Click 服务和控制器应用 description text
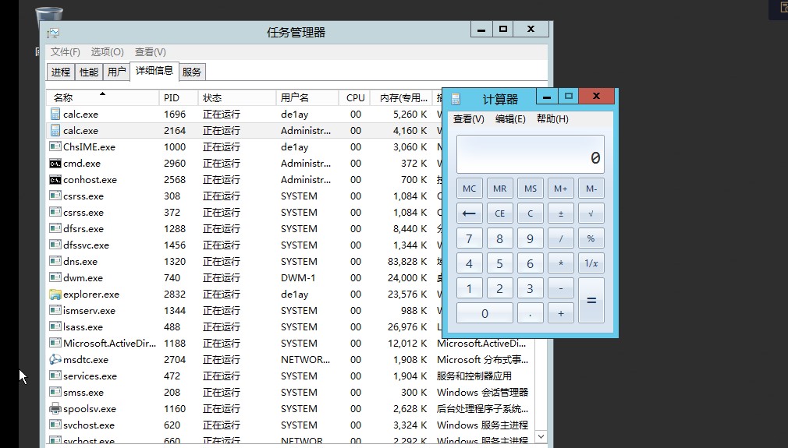Viewport: 788px width, 448px height. coord(474,376)
